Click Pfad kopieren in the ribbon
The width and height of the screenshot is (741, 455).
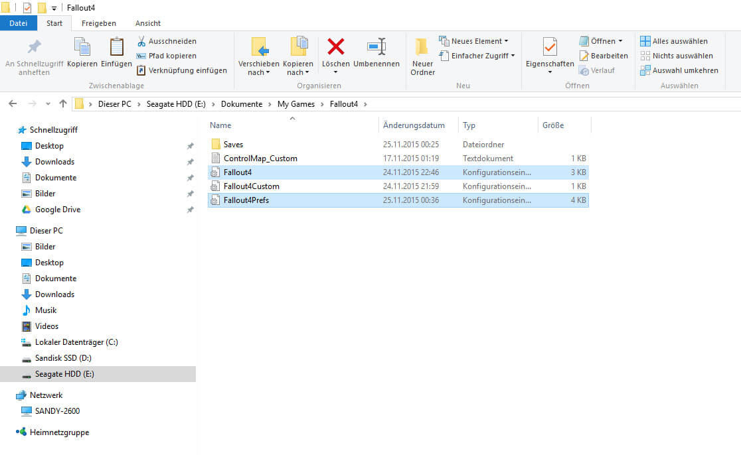(167, 56)
